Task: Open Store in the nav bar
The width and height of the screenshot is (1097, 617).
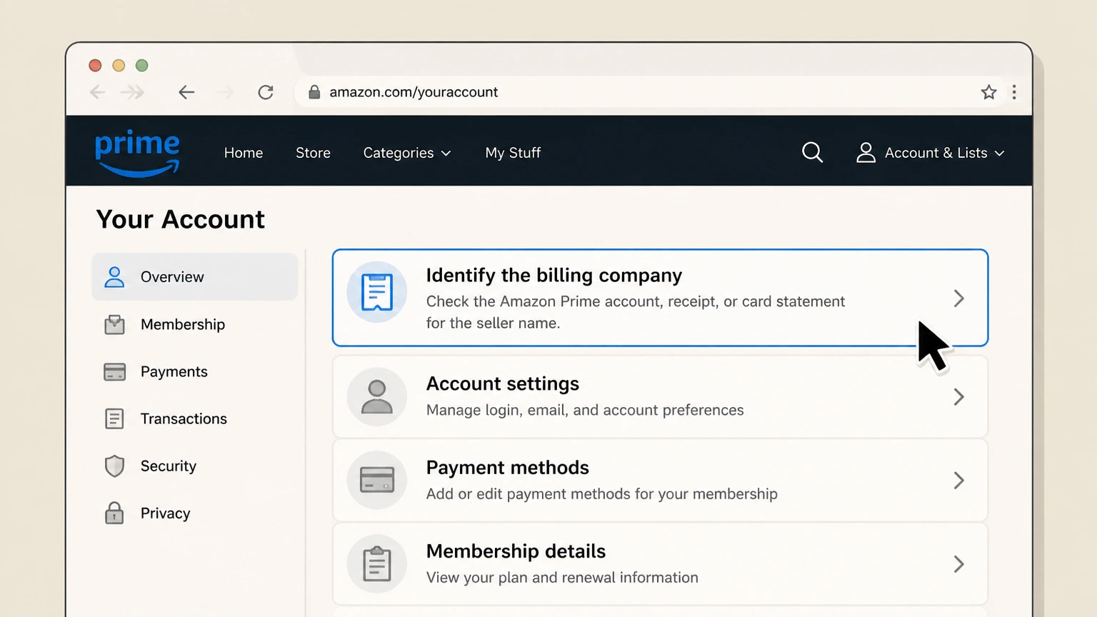Action: 313,153
